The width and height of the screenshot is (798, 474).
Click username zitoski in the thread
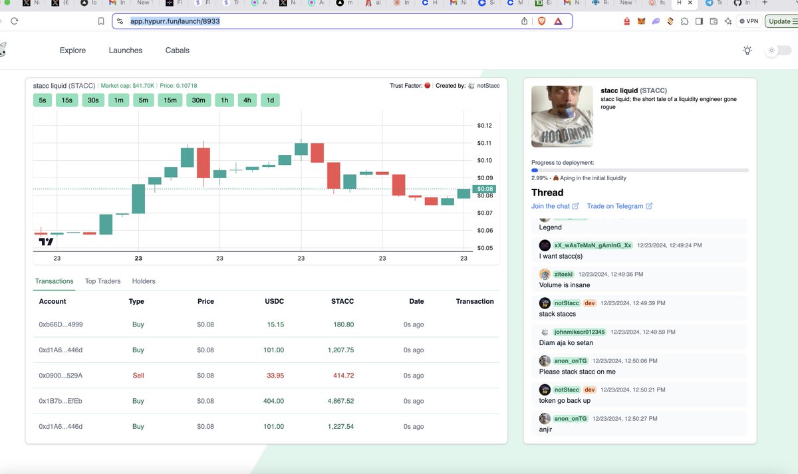[x=564, y=274]
